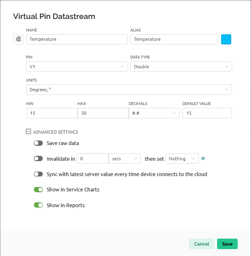251x256 pixels.
Task: Click the Name field containing Temperature
Action: [x=77, y=39]
